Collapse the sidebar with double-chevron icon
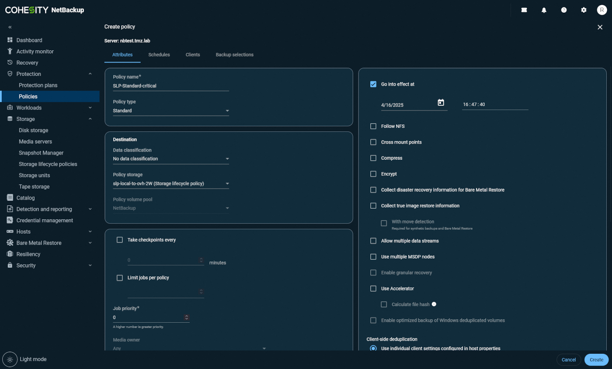612x369 pixels. [10, 27]
